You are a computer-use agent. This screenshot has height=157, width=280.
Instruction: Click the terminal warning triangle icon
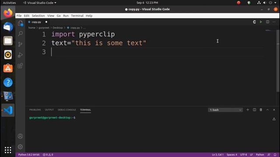[x=274, y=119]
